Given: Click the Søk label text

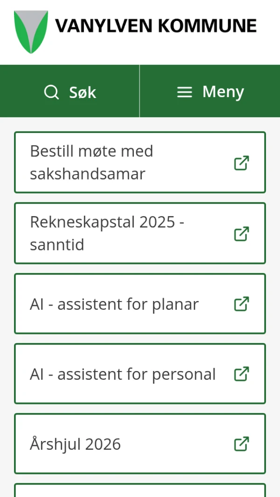Looking at the screenshot, I should point(83,92).
